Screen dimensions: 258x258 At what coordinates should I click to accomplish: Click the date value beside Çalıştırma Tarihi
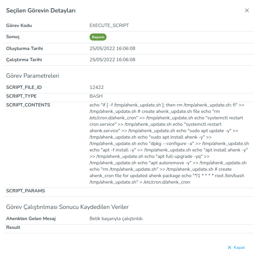tap(112, 60)
